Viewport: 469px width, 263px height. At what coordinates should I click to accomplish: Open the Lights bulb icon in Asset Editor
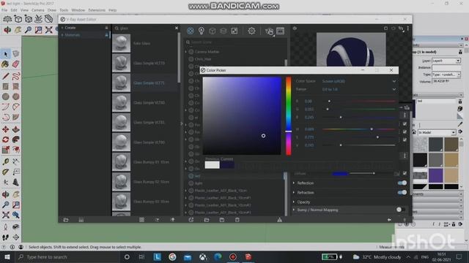[x=202, y=31]
